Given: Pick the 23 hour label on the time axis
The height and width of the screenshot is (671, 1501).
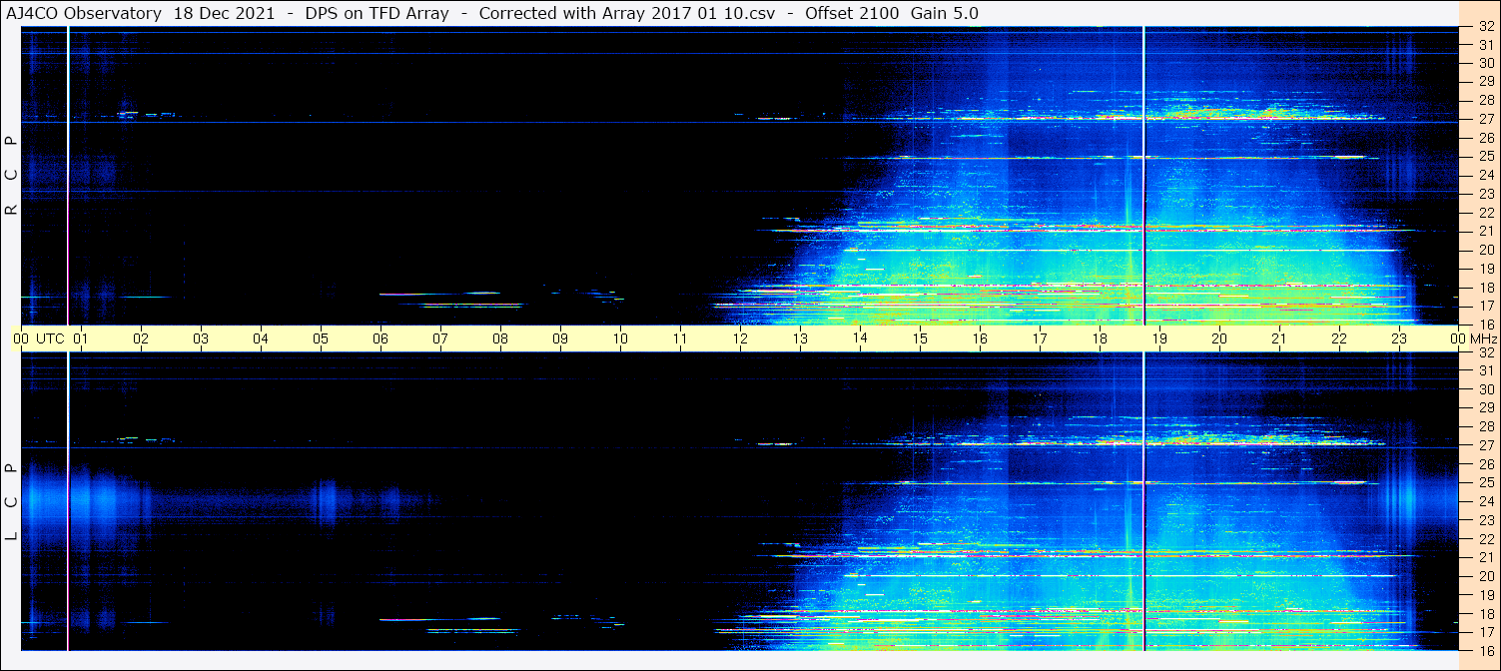Looking at the screenshot, I should 1399,338.
